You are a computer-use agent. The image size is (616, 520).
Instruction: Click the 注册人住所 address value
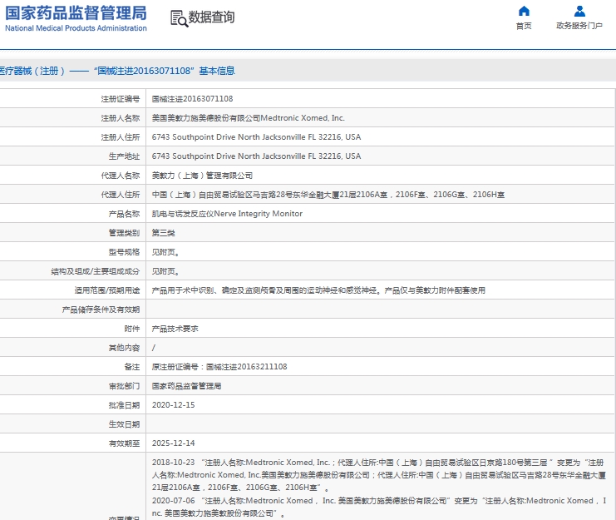[x=256, y=136]
